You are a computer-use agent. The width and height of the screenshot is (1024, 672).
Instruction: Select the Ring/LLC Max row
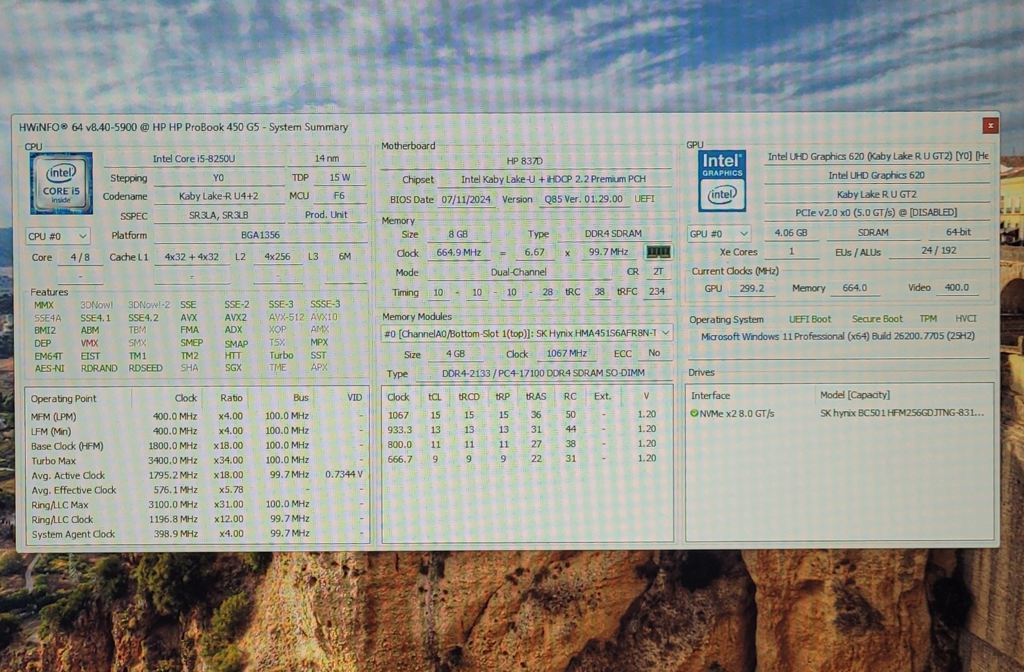click(x=197, y=504)
